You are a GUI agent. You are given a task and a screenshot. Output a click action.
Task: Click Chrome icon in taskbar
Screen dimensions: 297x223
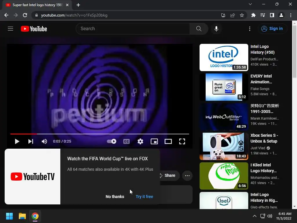coord(35,216)
